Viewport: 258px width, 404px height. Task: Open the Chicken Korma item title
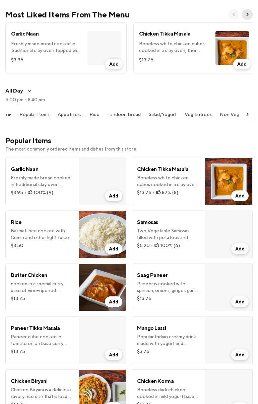[x=155, y=381]
